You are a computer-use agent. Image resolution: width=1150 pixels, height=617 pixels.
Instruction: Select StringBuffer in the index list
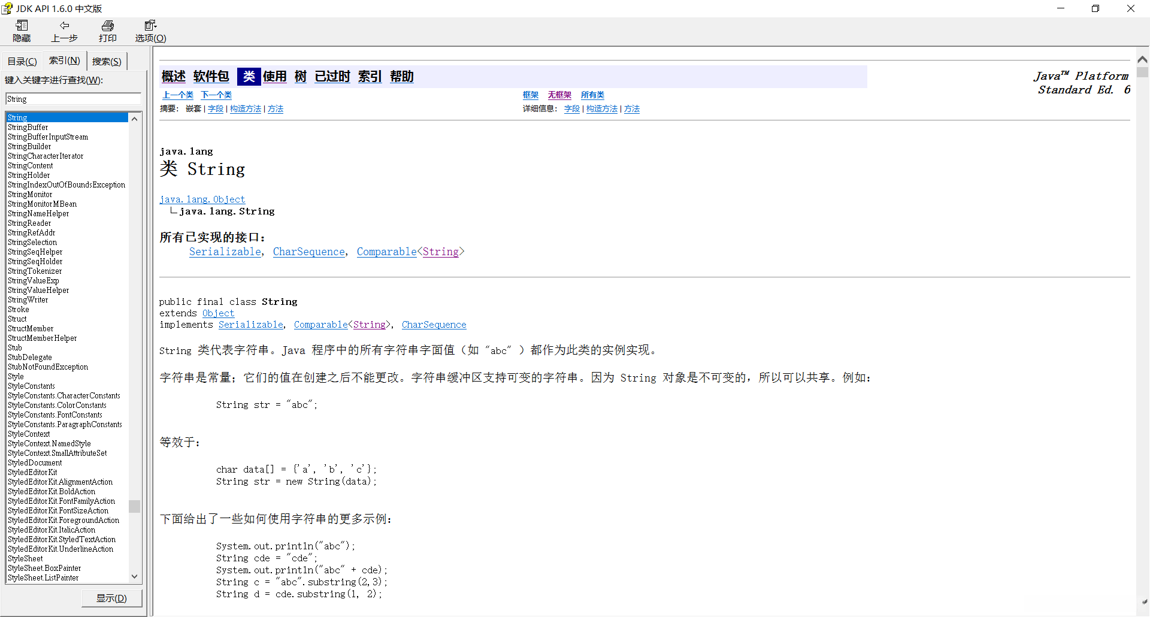28,127
